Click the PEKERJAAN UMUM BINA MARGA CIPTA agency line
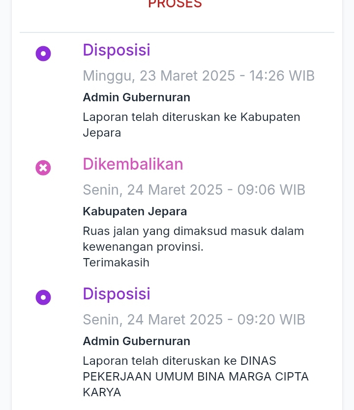This screenshot has height=410, width=354. coord(196,377)
